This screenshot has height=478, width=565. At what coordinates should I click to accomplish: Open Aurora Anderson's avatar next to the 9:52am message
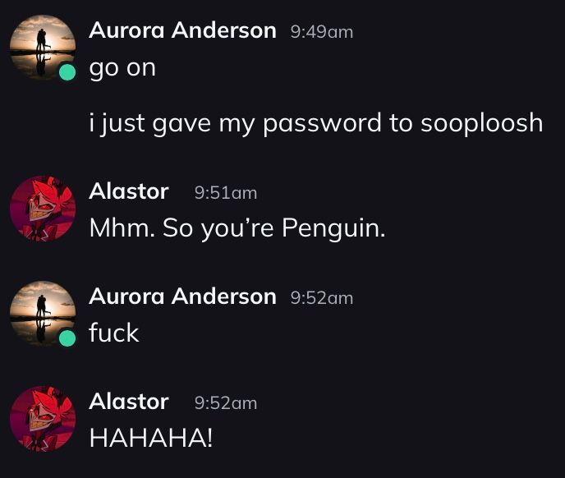click(x=43, y=314)
